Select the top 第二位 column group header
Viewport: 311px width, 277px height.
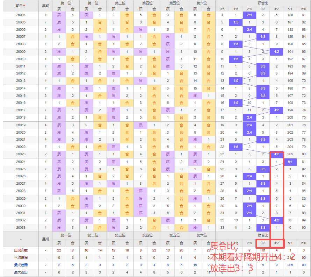[93, 3]
